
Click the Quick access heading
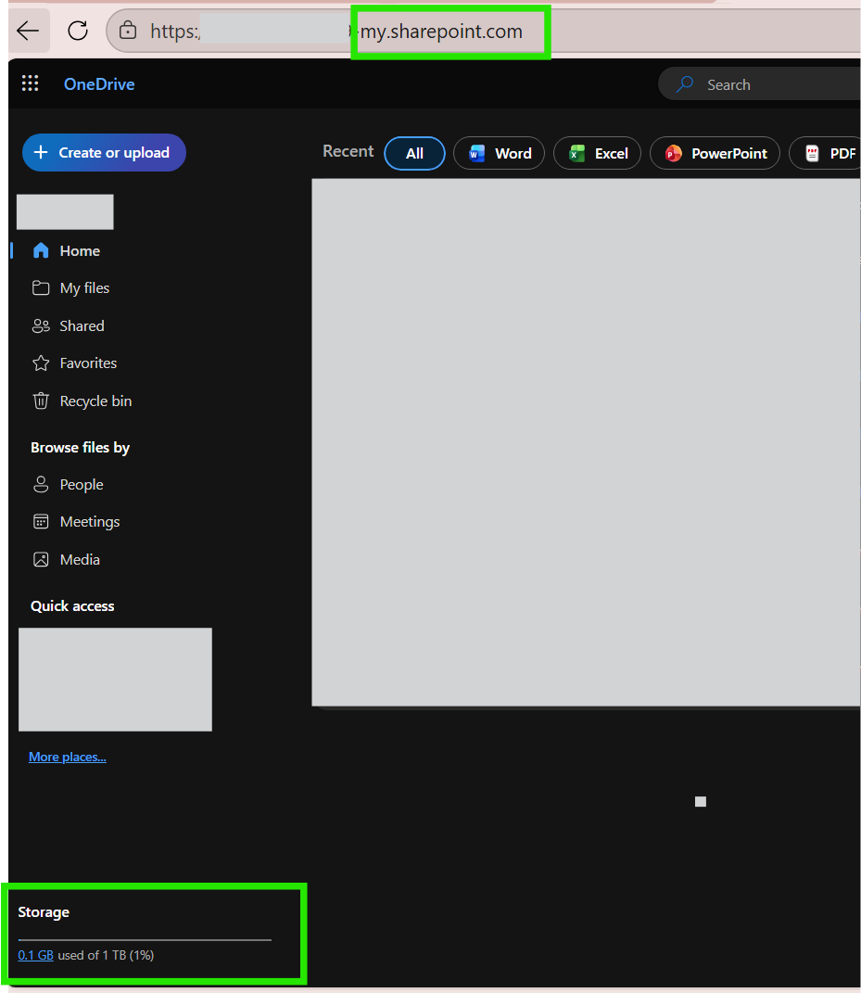point(73,606)
